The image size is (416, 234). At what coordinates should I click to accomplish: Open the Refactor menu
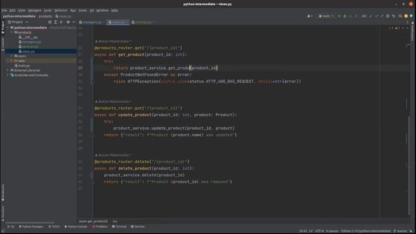(x=60, y=10)
